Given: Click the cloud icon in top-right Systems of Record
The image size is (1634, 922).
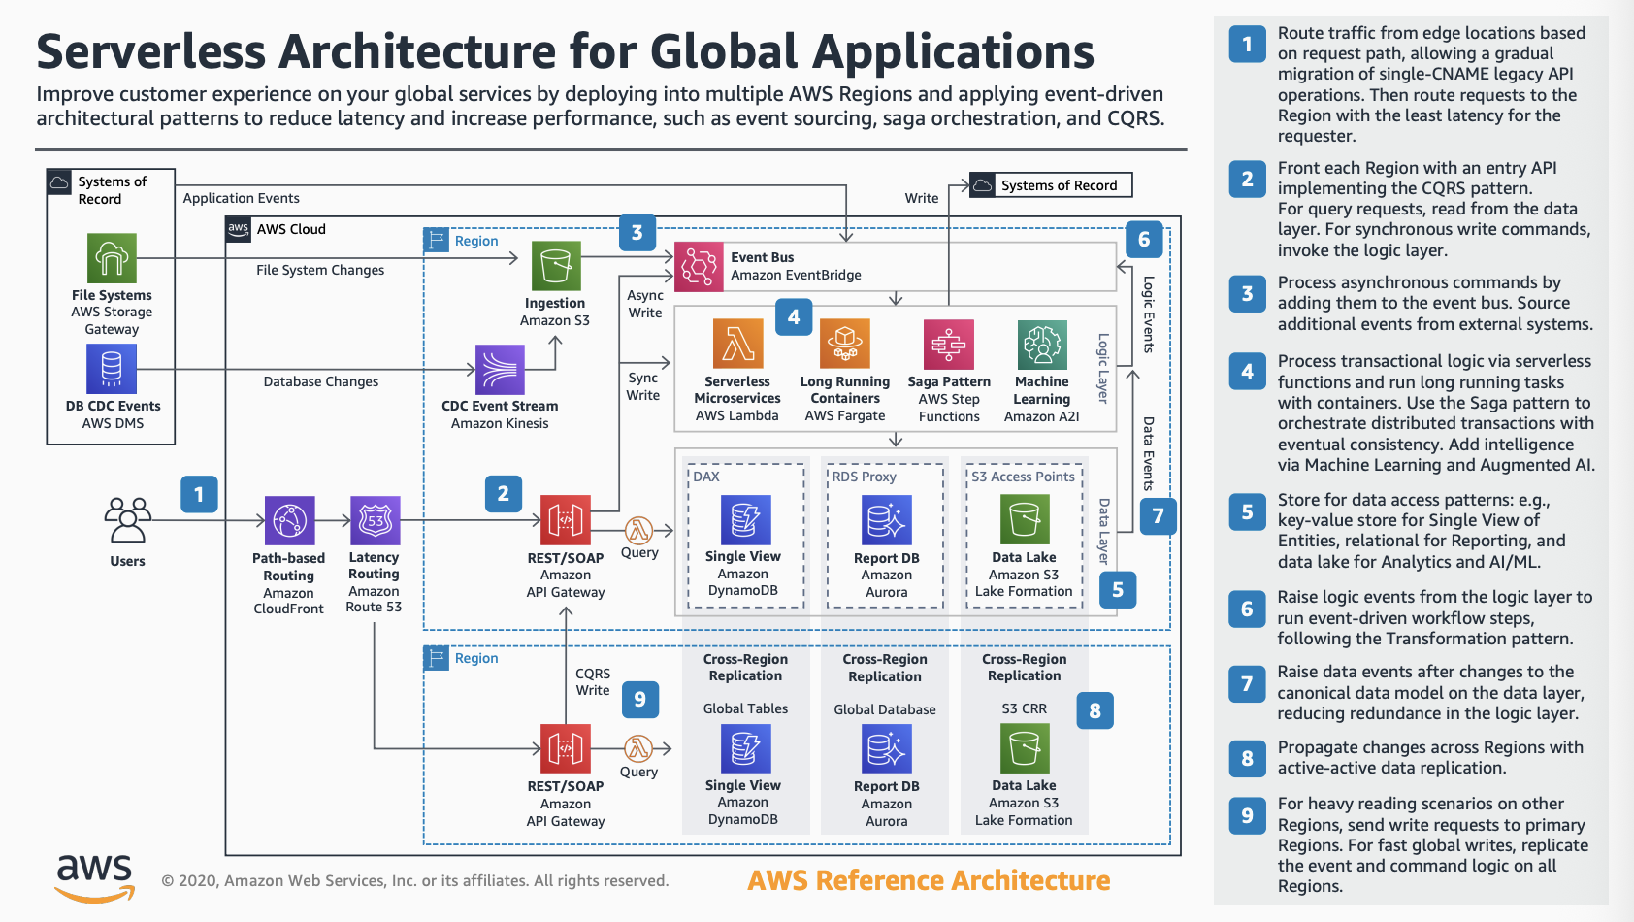Looking at the screenshot, I should click(x=983, y=184).
